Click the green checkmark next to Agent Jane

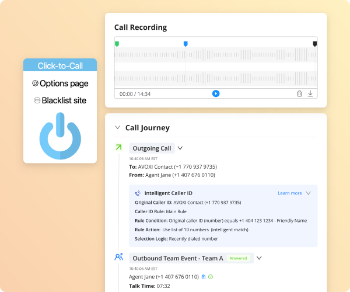(211, 277)
